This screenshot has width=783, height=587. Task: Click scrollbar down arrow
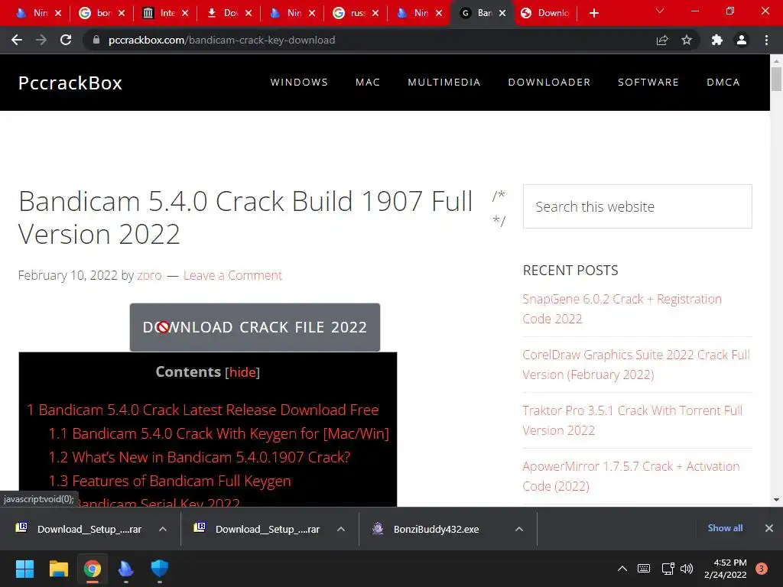tap(776, 500)
